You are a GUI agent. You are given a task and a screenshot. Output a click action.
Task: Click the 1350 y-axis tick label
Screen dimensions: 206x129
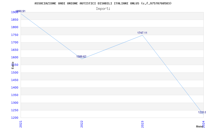(15, 95)
